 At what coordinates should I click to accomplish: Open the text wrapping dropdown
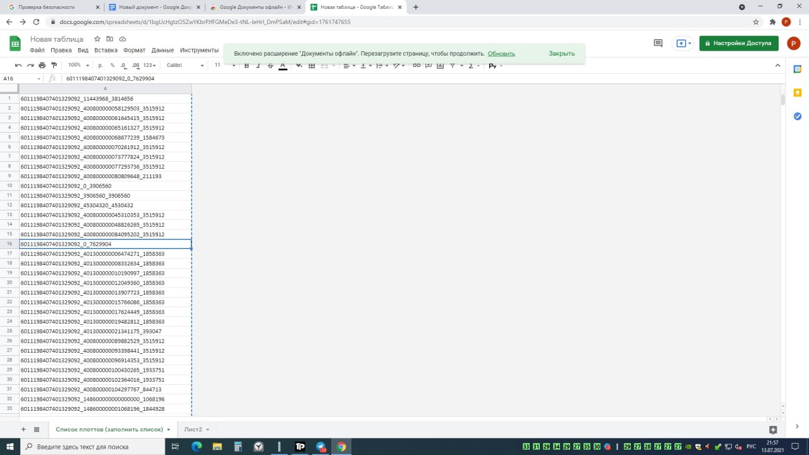(x=382, y=65)
